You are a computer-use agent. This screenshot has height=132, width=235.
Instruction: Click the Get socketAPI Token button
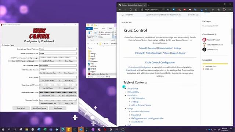pyautogui.click(x=48, y=96)
